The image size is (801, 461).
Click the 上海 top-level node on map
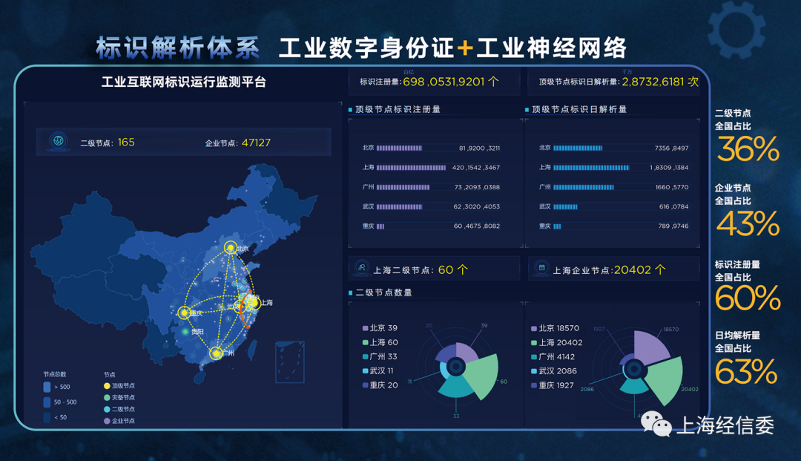(254, 302)
